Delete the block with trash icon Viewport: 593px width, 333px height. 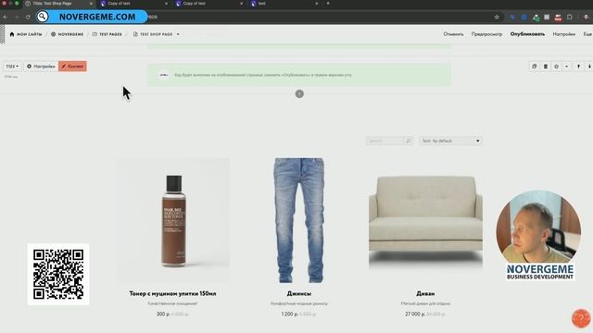(x=546, y=67)
